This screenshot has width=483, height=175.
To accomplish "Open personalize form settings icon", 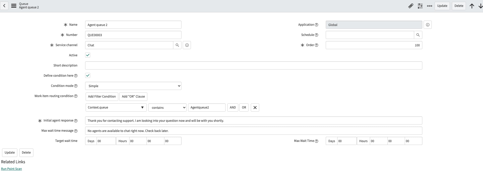I will [420, 6].
